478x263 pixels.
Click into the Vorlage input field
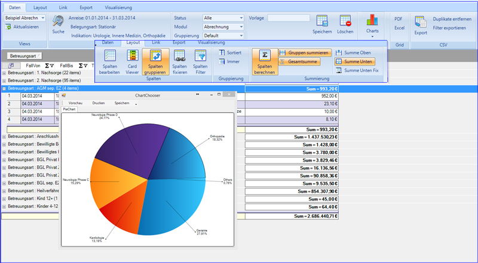289,18
